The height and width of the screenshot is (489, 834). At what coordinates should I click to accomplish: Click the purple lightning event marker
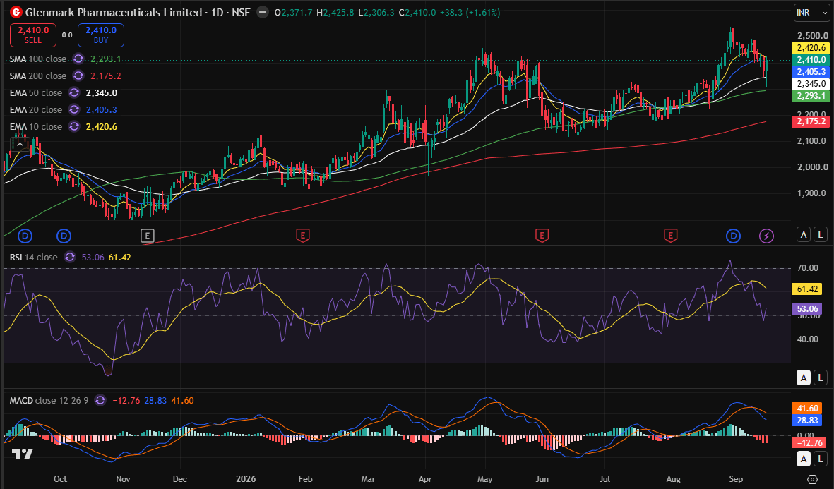(766, 236)
